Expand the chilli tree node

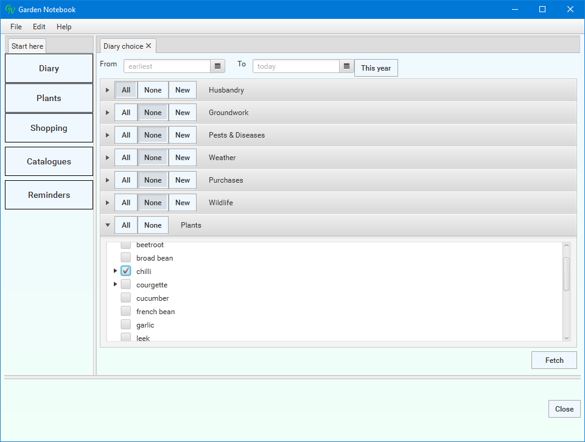[x=116, y=271]
